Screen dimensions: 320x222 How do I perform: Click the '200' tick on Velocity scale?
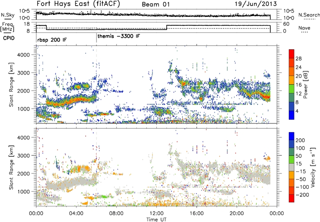point(300,140)
